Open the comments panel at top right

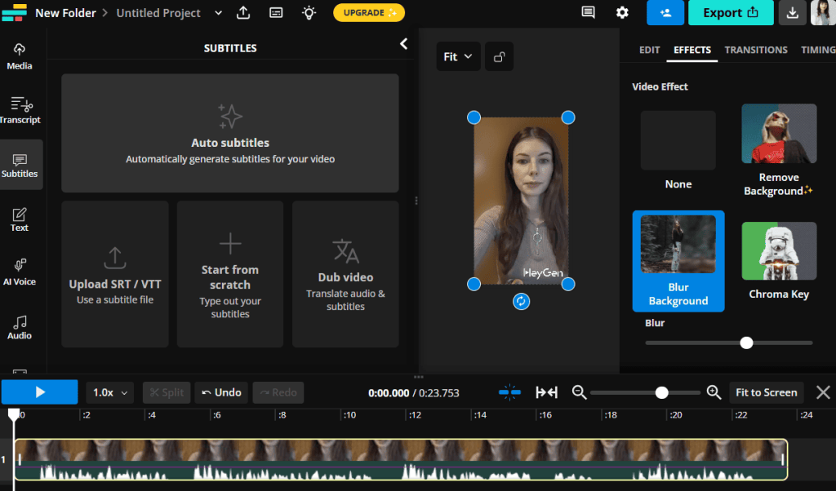[587, 12]
